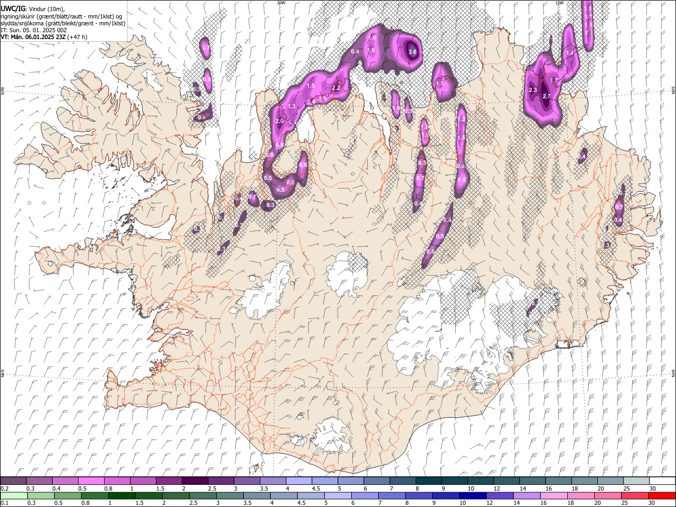Click the 66N latitude label on the right edge
This screenshot has height=507, width=676.
(673, 91)
